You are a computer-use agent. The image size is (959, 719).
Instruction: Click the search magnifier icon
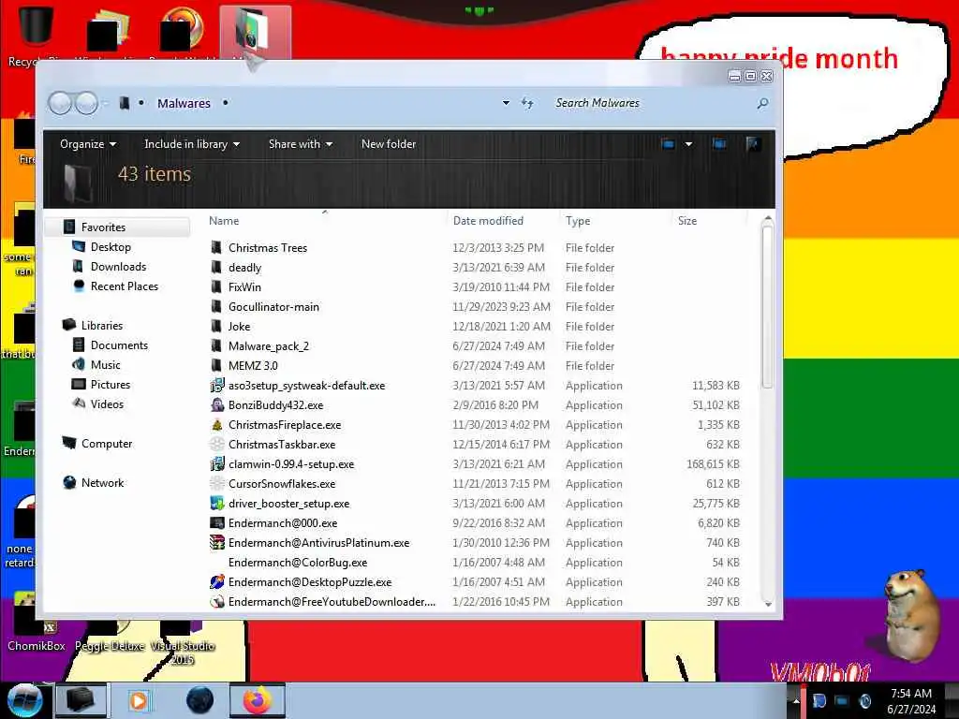tap(762, 103)
